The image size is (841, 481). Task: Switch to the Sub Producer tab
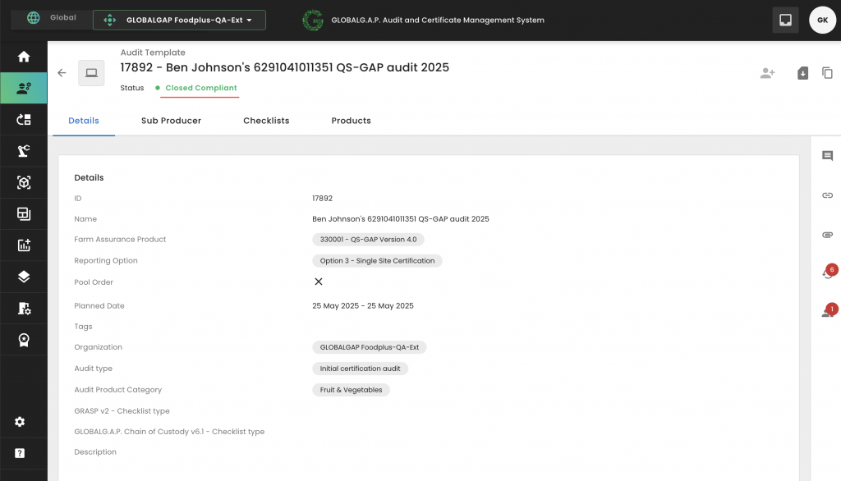tap(171, 121)
